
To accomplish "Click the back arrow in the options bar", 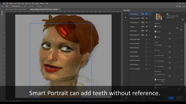I will (x=3, y=6).
